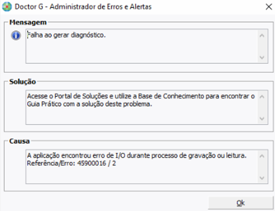The height and width of the screenshot is (211, 275).
Task: Click scroll-down arrow in the Causa box
Action: (x=262, y=178)
